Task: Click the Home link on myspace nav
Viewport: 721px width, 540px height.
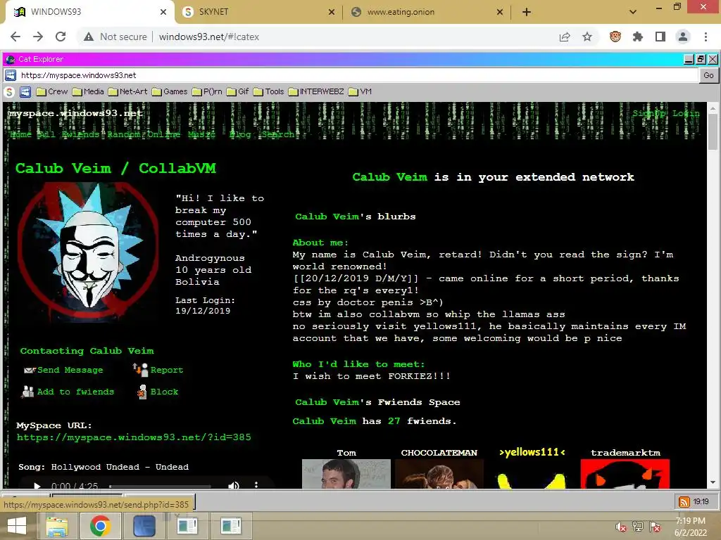Action: (x=20, y=134)
